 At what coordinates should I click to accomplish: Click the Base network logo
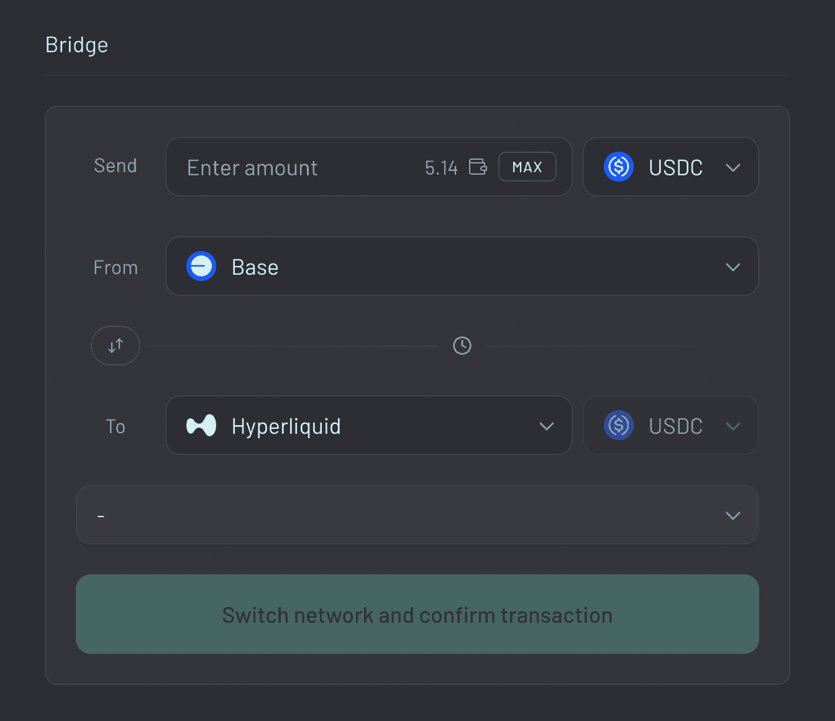[x=201, y=266]
